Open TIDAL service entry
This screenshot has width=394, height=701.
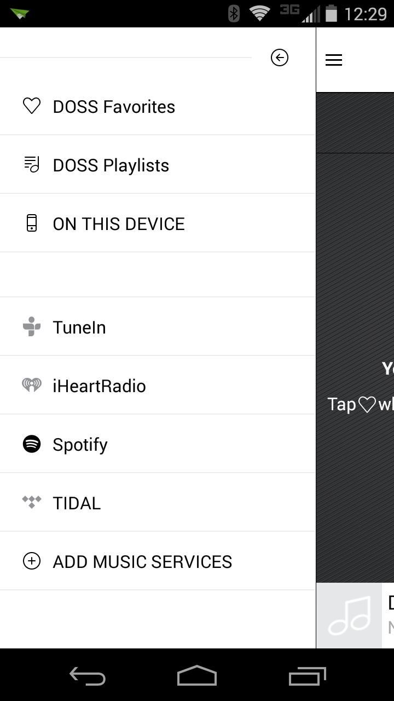[158, 503]
